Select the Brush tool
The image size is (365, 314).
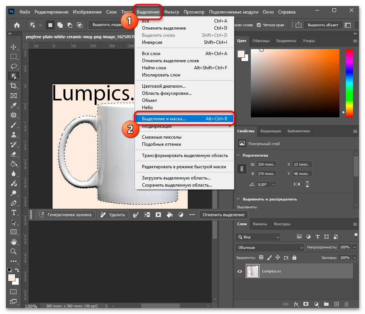click(x=14, y=125)
